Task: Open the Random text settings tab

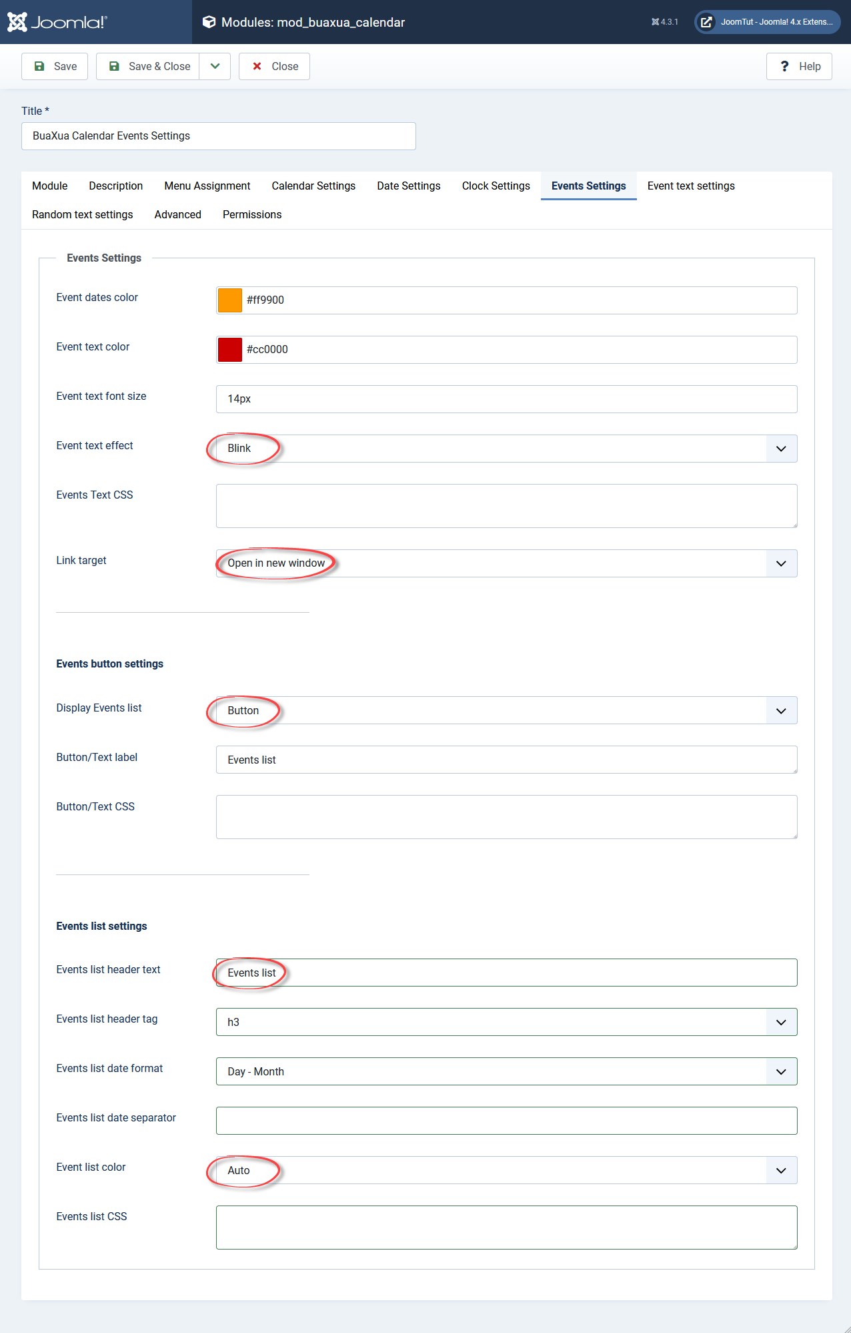Action: coord(83,214)
